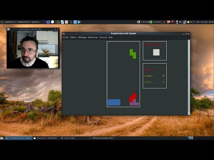Image resolution: width=214 pixels, height=160 pixels.
Task: Click the blue play-arrow launcher icon
Action: pyautogui.click(x=79, y=22)
